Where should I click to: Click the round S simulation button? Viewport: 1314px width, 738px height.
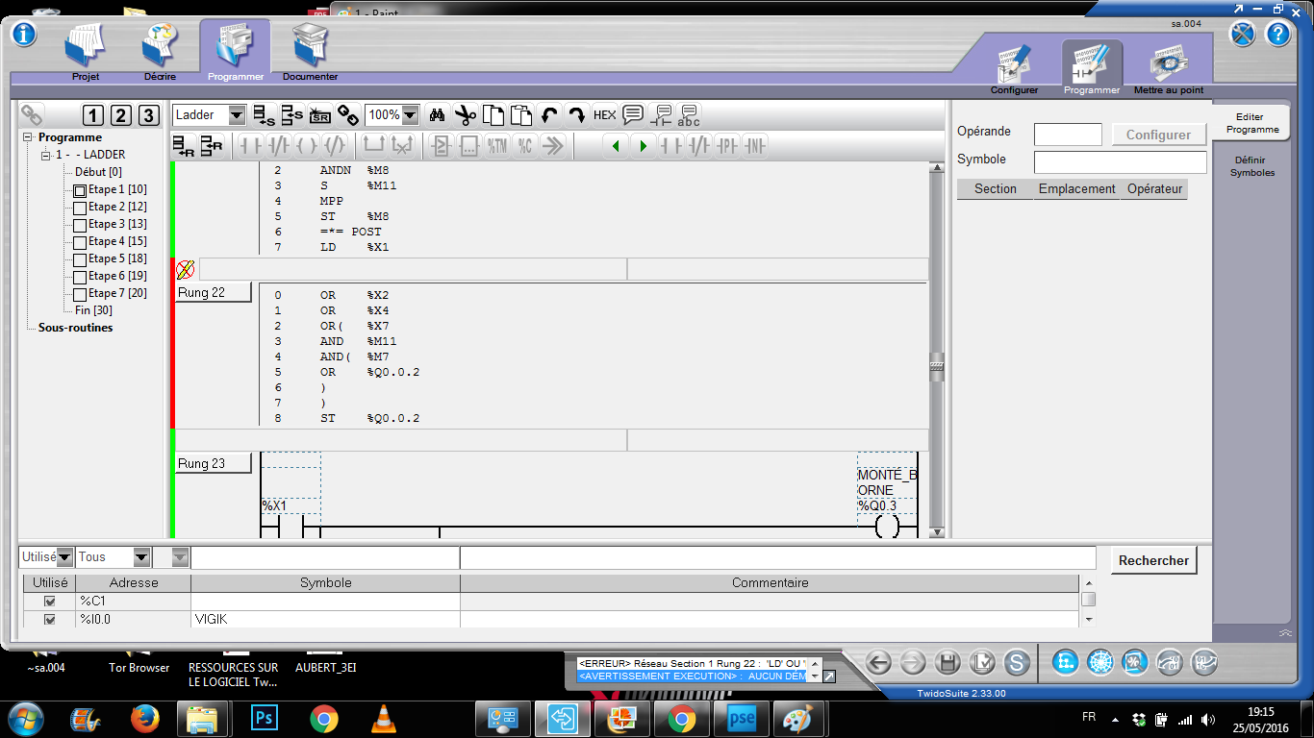[1017, 662]
